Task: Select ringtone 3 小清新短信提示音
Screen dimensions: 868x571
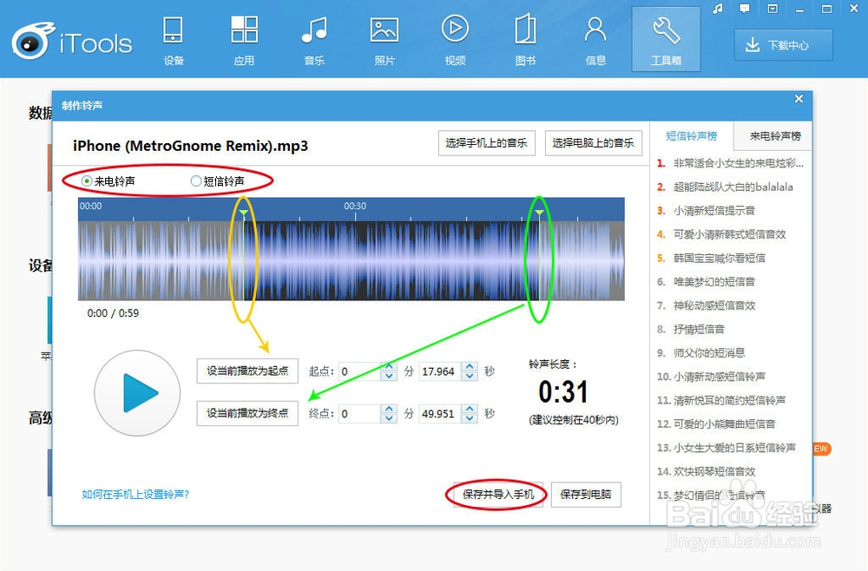Action: pos(707,211)
